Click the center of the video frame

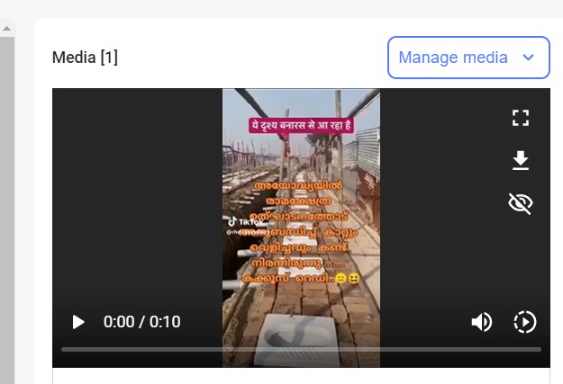(x=301, y=228)
